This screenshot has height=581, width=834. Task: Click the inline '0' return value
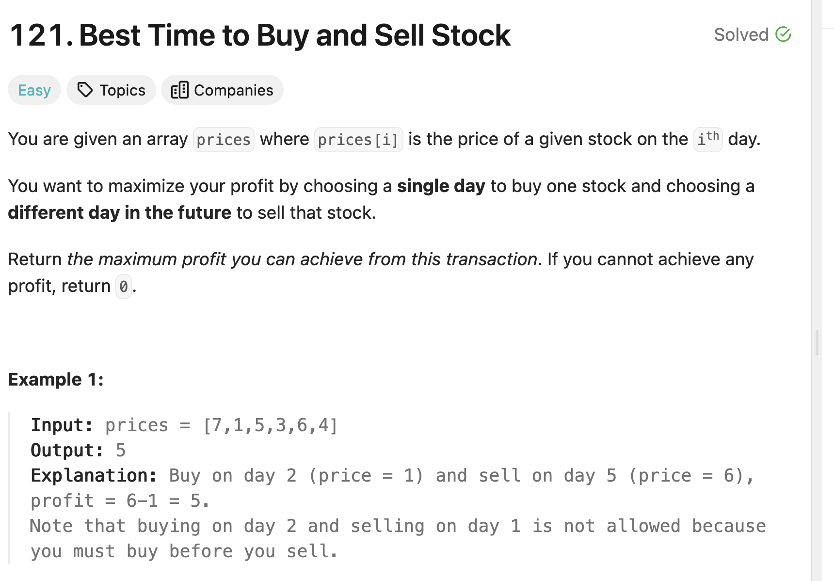click(x=124, y=287)
